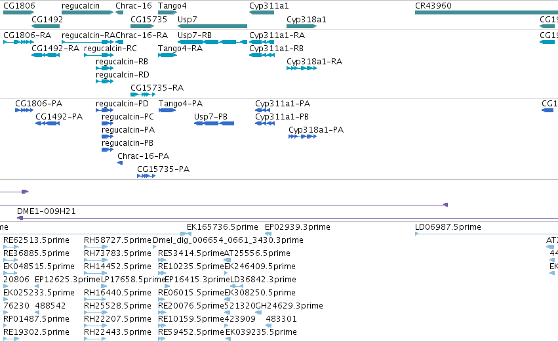558x342 pixels.
Task: Open protein Usp7-PB
Action: pyautogui.click(x=210, y=117)
